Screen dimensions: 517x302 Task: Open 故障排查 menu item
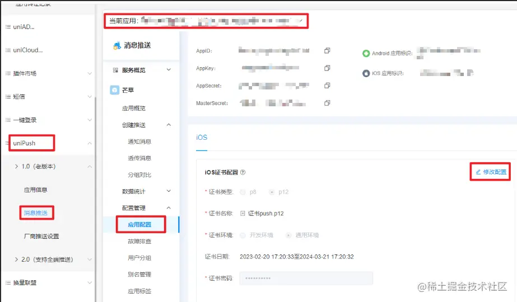(139, 242)
